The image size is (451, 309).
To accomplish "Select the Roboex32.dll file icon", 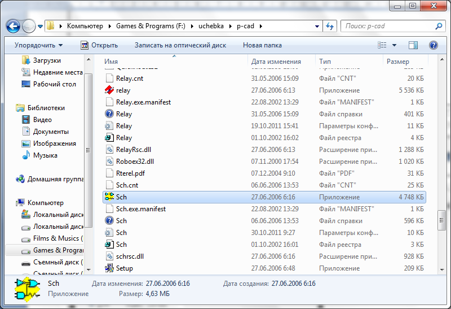I will pyautogui.click(x=109, y=162).
